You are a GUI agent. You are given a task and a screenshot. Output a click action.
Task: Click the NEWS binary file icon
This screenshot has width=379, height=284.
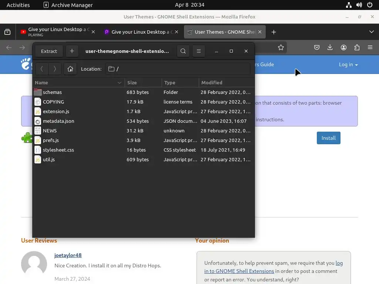38,131
